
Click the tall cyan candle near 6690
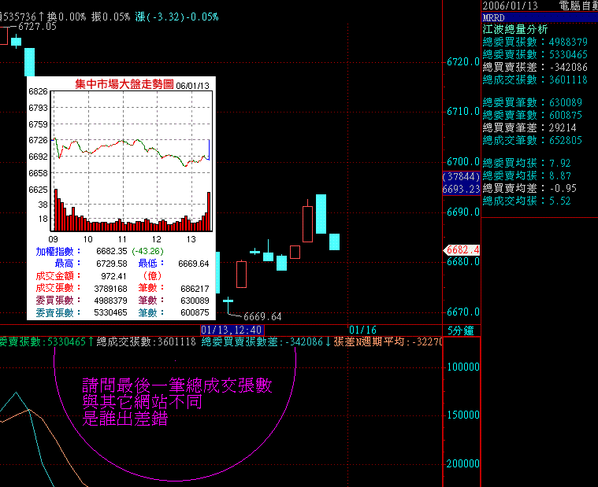(x=321, y=214)
